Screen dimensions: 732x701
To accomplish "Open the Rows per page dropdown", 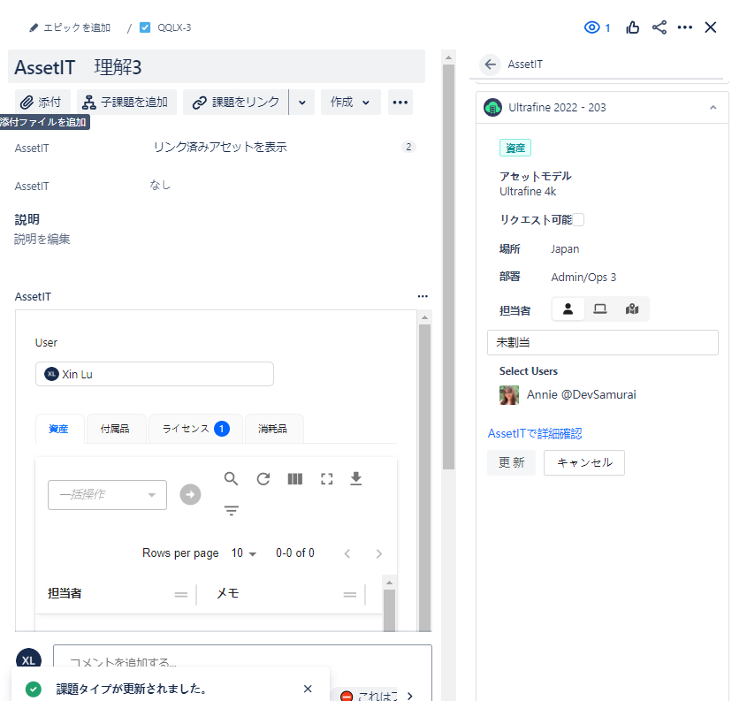I will click(244, 553).
